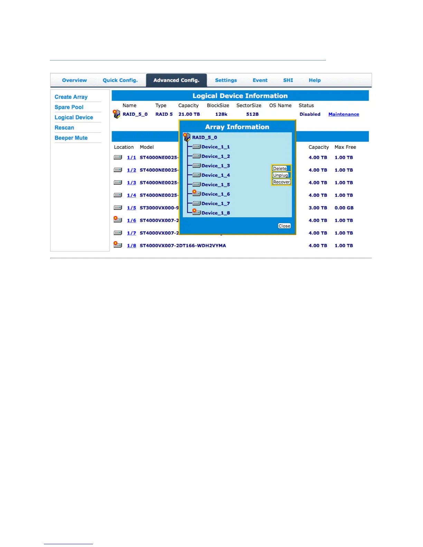
Task: Click the failed Device_1_8 disk icon
Action: (197, 212)
